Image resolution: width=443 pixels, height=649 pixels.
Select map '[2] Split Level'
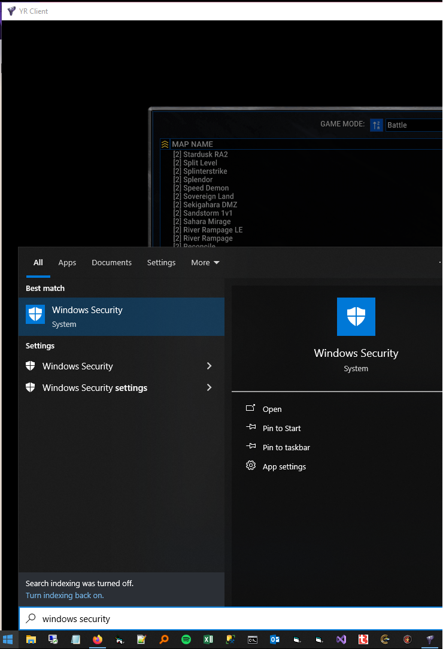tap(195, 163)
